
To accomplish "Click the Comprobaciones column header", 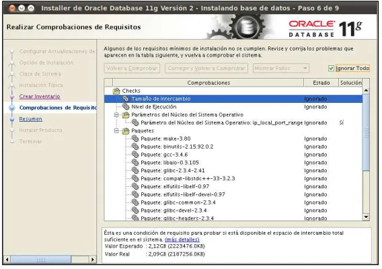I will click(208, 83).
